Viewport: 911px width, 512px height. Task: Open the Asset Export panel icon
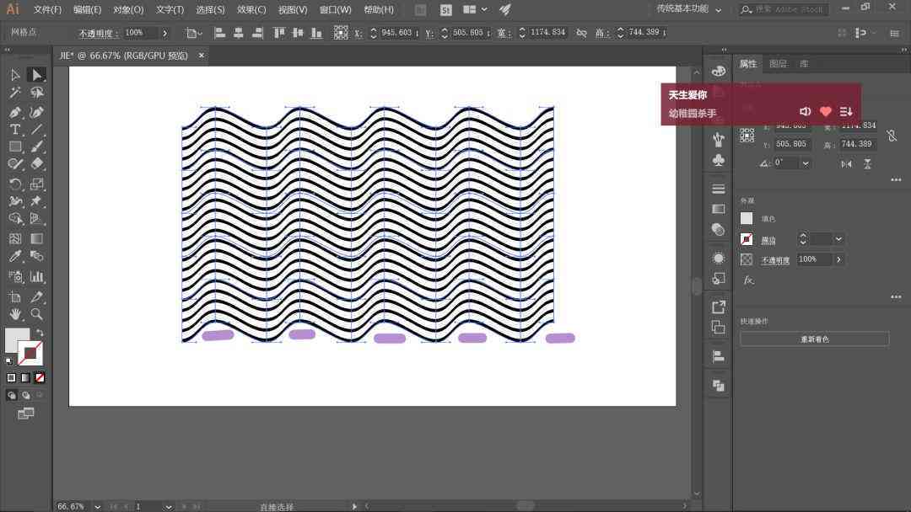click(x=719, y=307)
